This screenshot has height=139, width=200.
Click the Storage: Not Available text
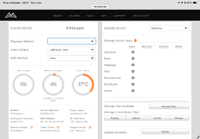[119, 106]
